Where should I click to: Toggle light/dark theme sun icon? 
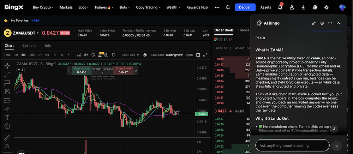pos(326,7)
